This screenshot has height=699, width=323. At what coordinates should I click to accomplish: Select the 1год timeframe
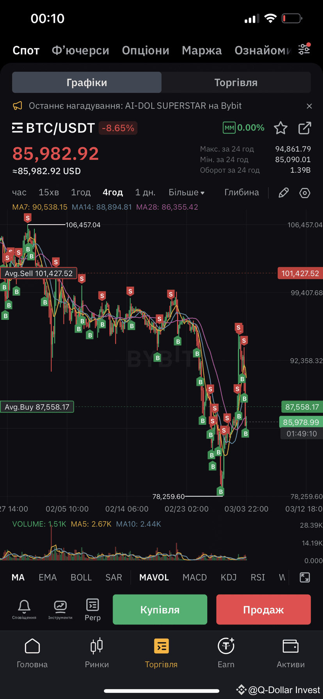(x=81, y=192)
